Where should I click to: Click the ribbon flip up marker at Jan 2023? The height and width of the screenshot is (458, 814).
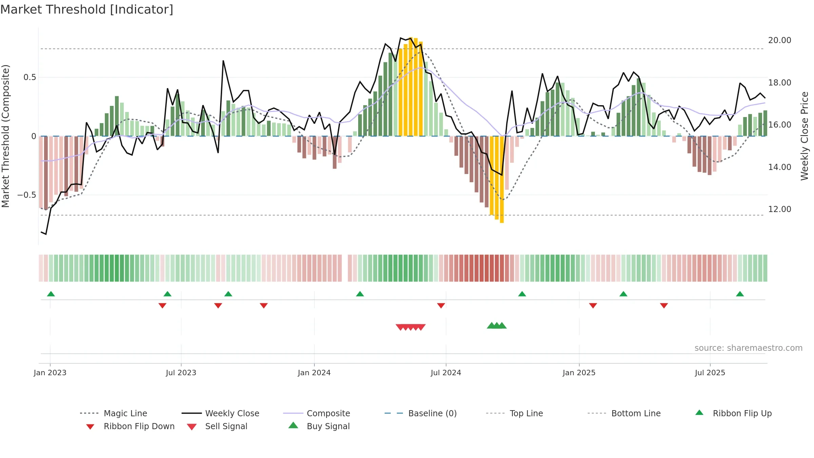tap(51, 294)
